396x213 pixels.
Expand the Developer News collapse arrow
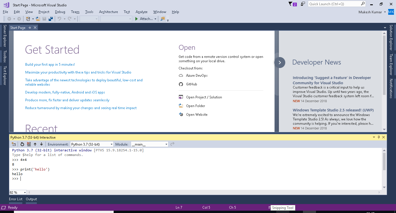pos(280,63)
